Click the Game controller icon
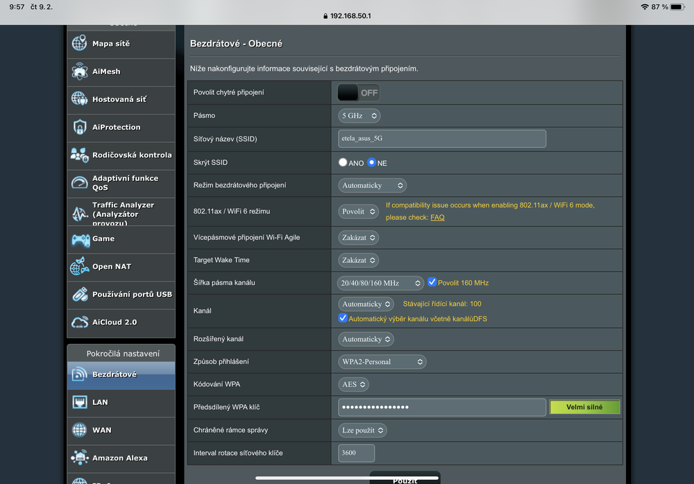This screenshot has width=694, height=484. tap(80, 239)
